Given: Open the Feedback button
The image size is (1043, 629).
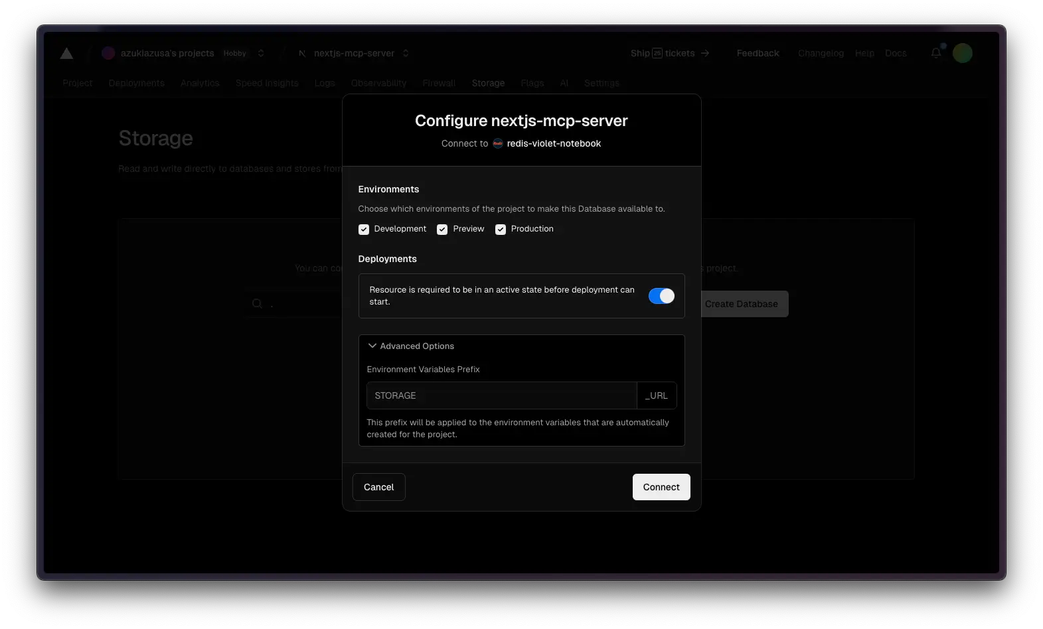Looking at the screenshot, I should coord(758,53).
